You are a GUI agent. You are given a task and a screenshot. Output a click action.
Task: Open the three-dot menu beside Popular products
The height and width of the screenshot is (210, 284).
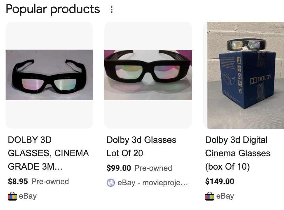pyautogui.click(x=111, y=10)
